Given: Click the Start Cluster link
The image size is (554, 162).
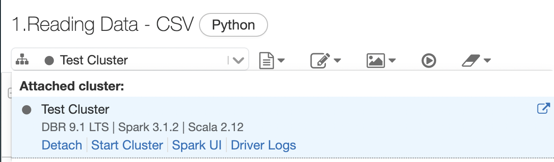Looking at the screenshot, I should tap(127, 145).
